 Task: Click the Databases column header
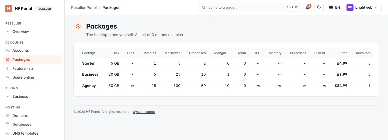(x=197, y=53)
